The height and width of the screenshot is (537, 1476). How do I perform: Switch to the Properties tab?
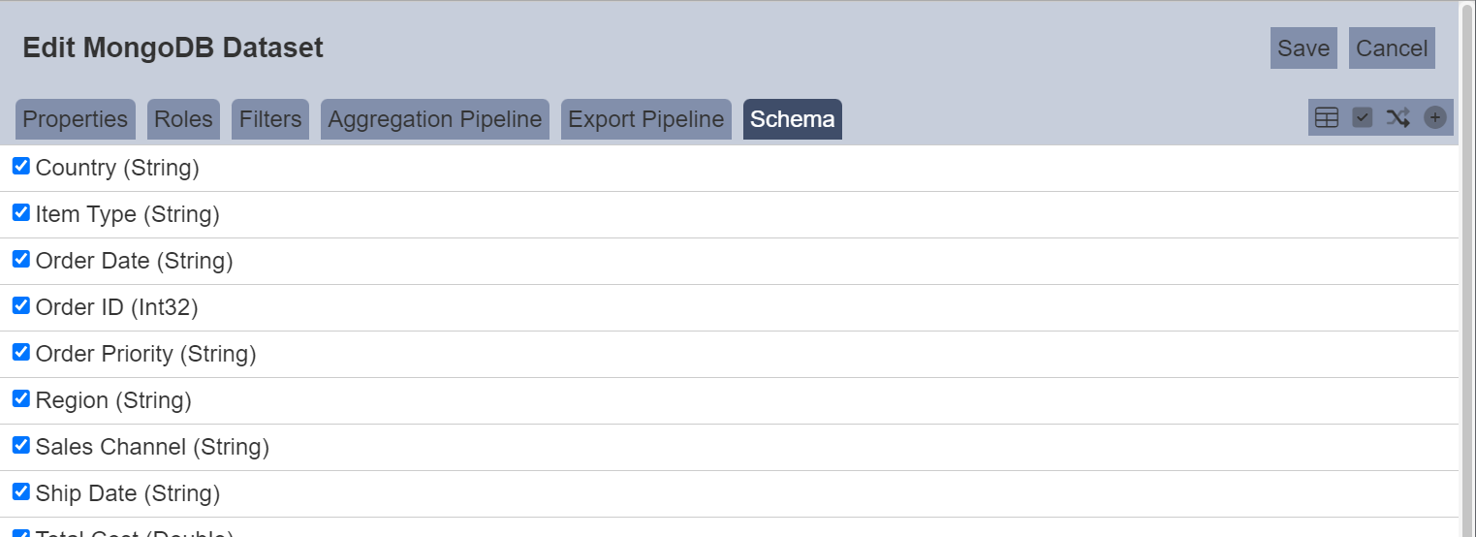76,119
